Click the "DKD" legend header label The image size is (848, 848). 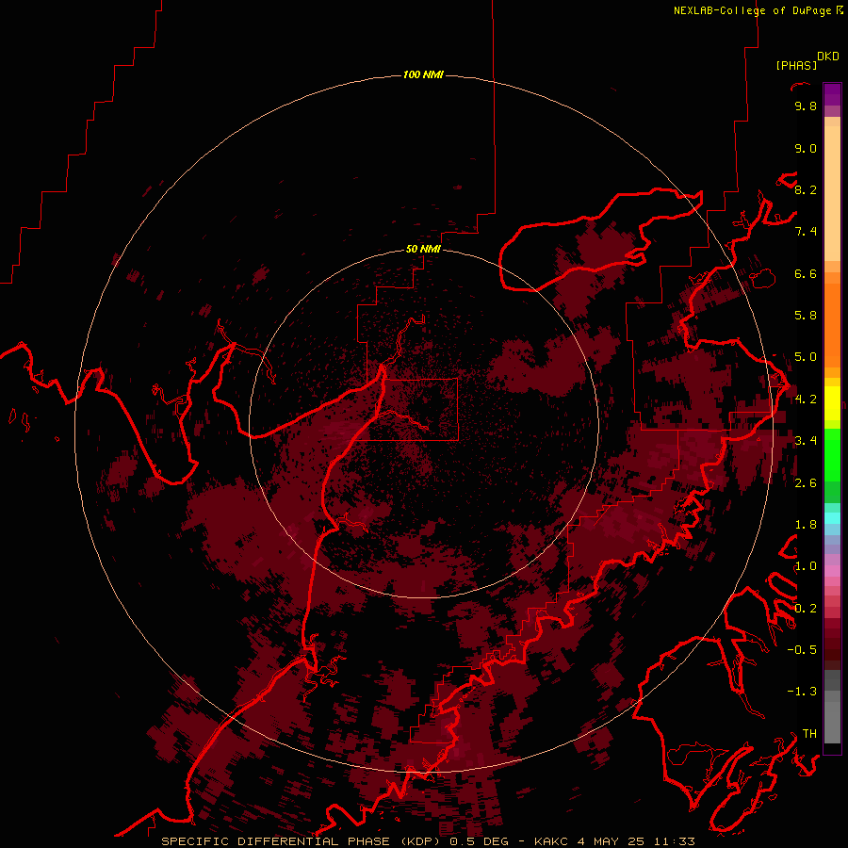[828, 57]
